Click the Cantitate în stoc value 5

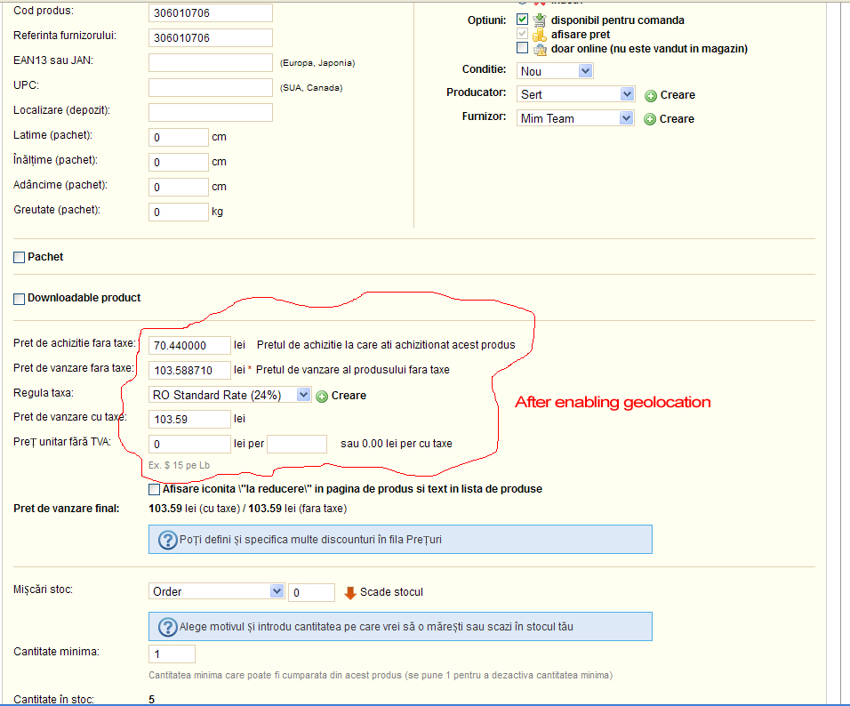tap(152, 699)
